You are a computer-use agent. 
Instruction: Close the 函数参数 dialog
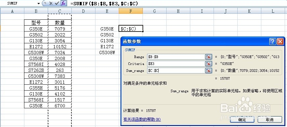(x=280, y=42)
